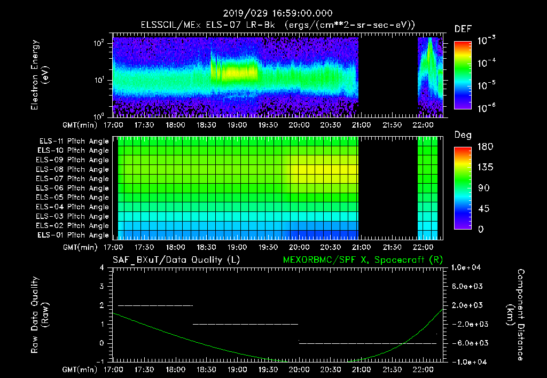Click the 45 degree scale value
The width and height of the screenshot is (547, 378).
[484, 209]
